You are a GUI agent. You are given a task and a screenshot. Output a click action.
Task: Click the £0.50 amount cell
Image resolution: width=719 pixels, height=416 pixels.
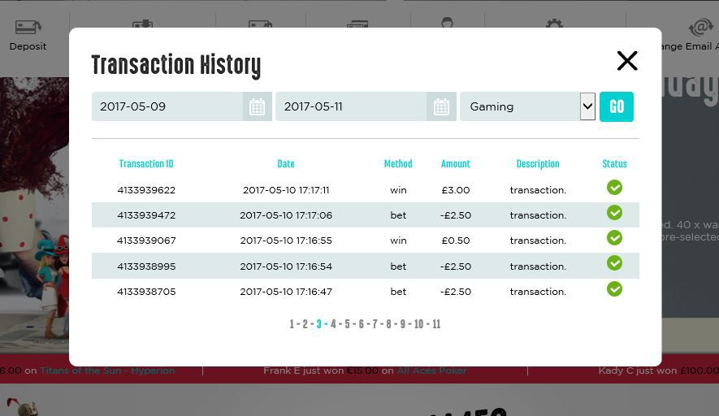click(x=455, y=240)
